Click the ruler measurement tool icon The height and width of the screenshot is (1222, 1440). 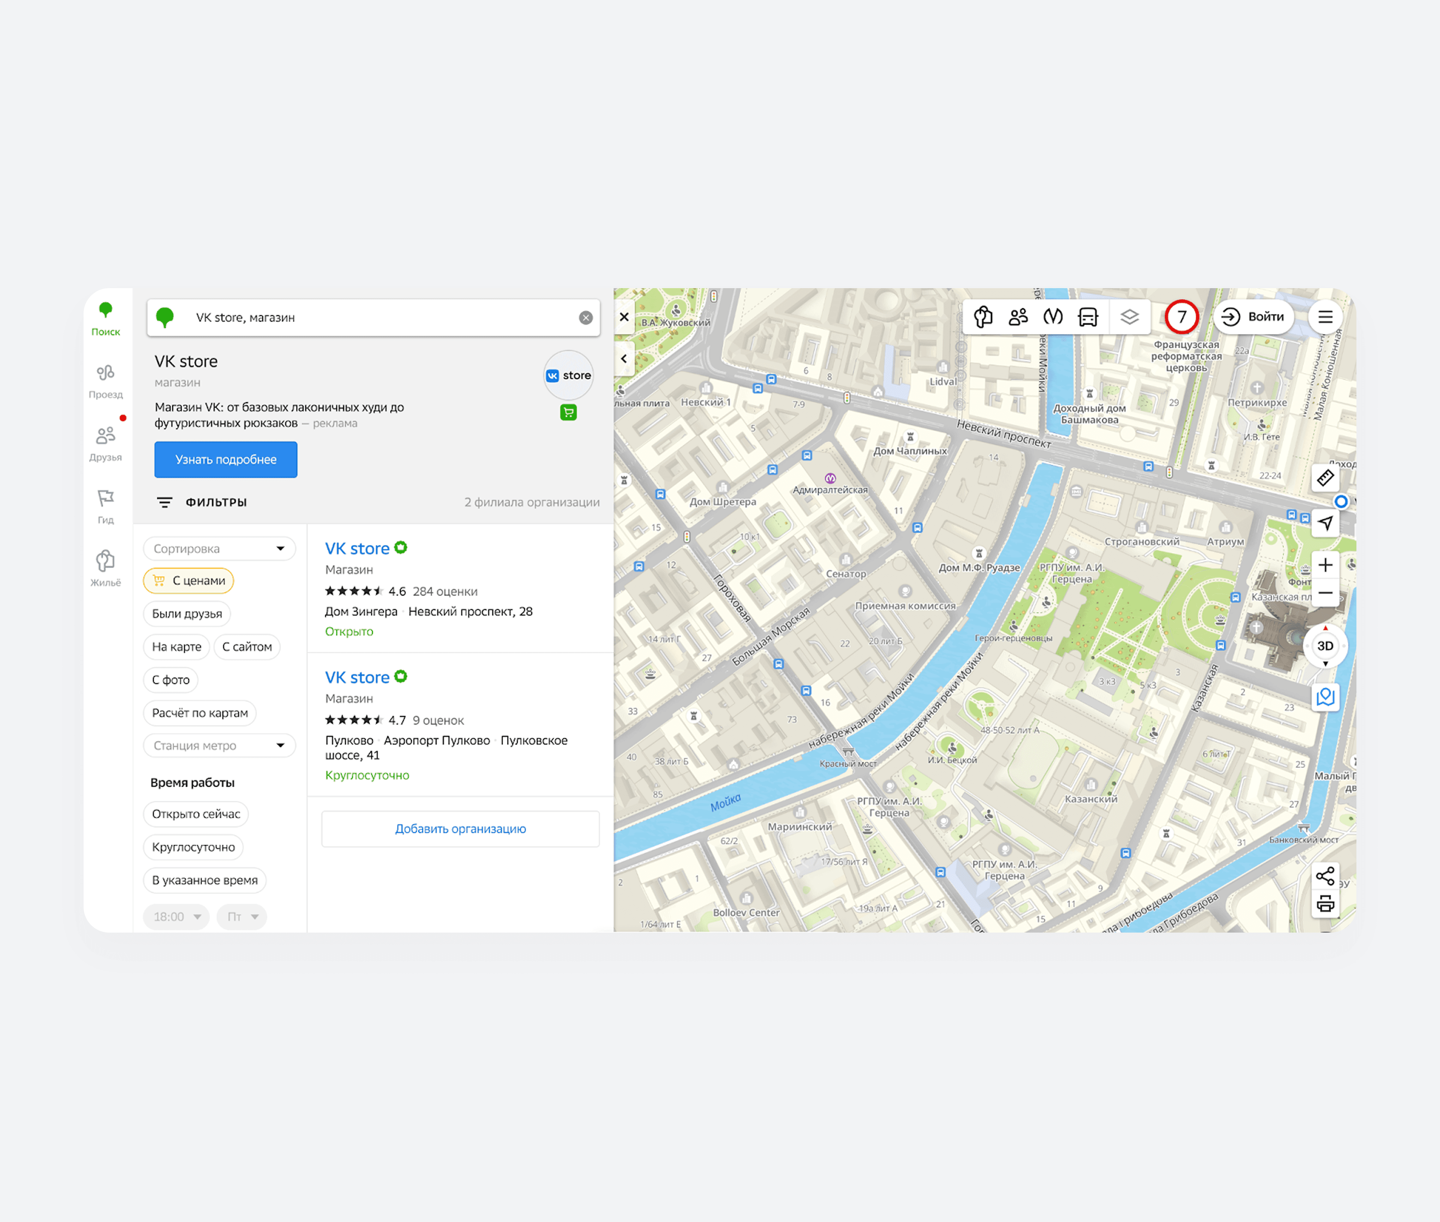pyautogui.click(x=1324, y=478)
